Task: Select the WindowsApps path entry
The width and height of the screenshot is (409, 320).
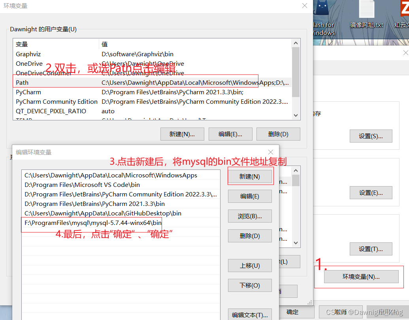Action: point(121,175)
